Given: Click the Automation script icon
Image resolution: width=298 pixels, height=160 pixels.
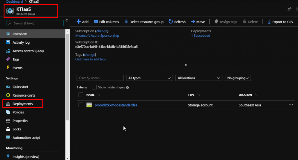Looking at the screenshot, I should 8,137.
